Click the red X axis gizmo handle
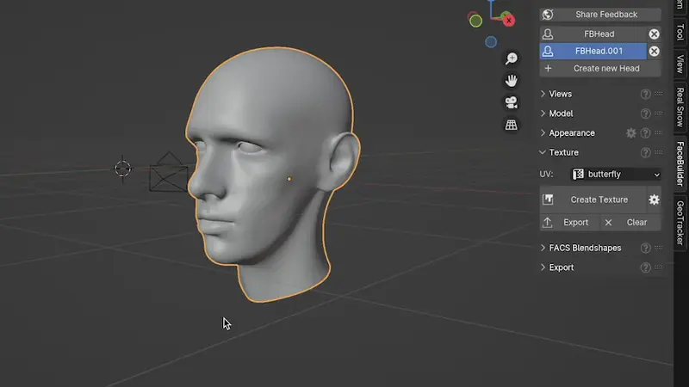The width and height of the screenshot is (689, 387). 508,20
